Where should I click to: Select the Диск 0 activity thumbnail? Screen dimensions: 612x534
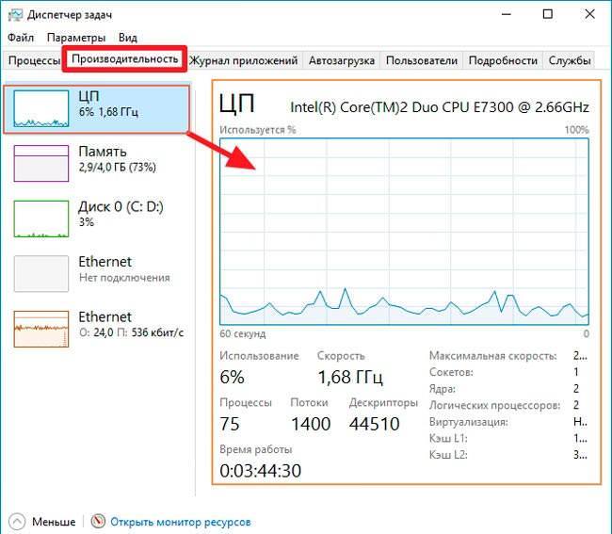41,218
